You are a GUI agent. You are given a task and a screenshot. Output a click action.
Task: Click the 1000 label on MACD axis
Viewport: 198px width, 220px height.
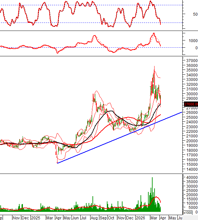pyautogui.click(x=192, y=41)
